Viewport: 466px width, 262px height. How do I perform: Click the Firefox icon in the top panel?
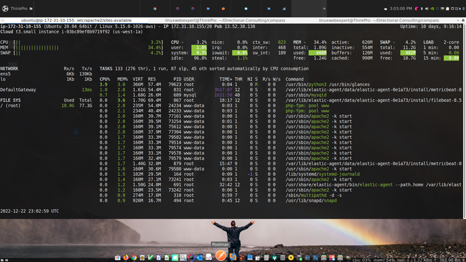click(223, 8)
